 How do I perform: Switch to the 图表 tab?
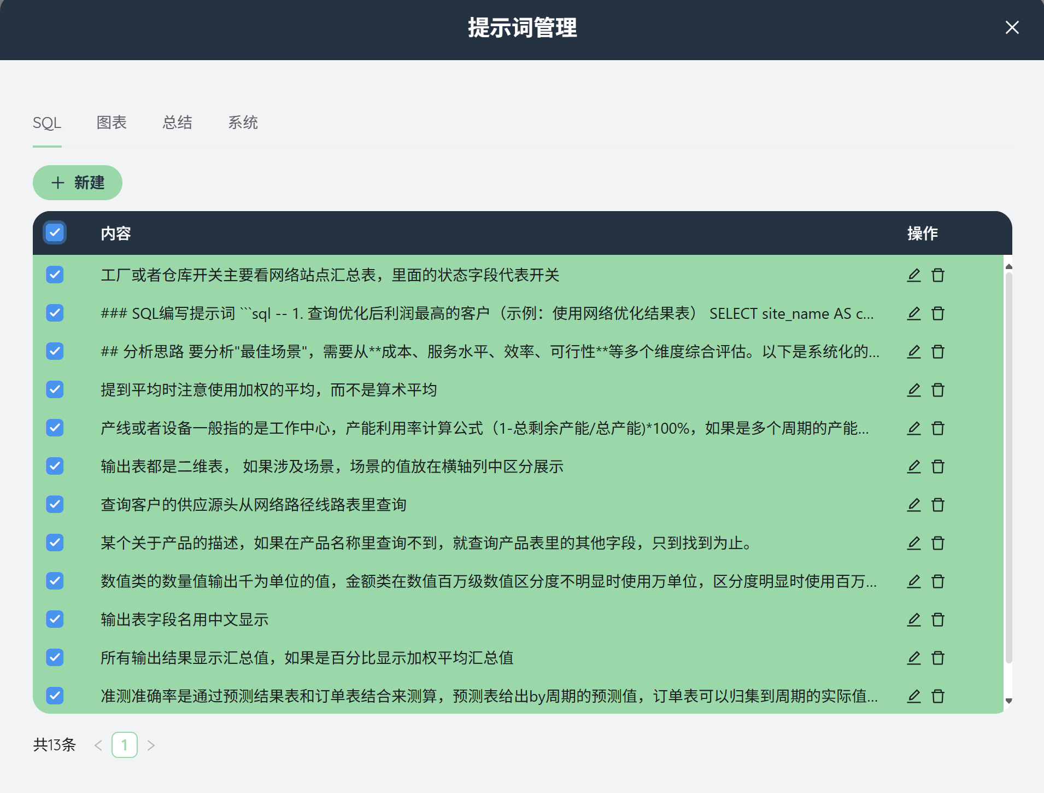click(x=112, y=123)
